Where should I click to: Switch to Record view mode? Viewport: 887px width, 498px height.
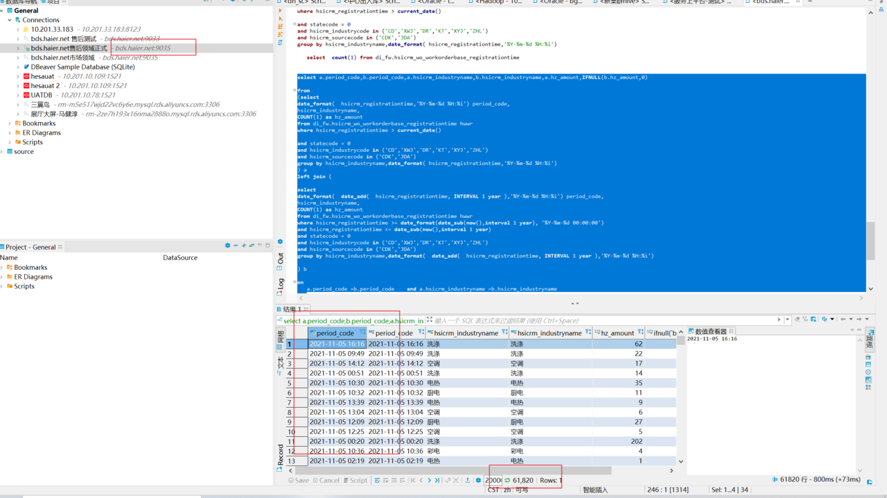point(281,454)
